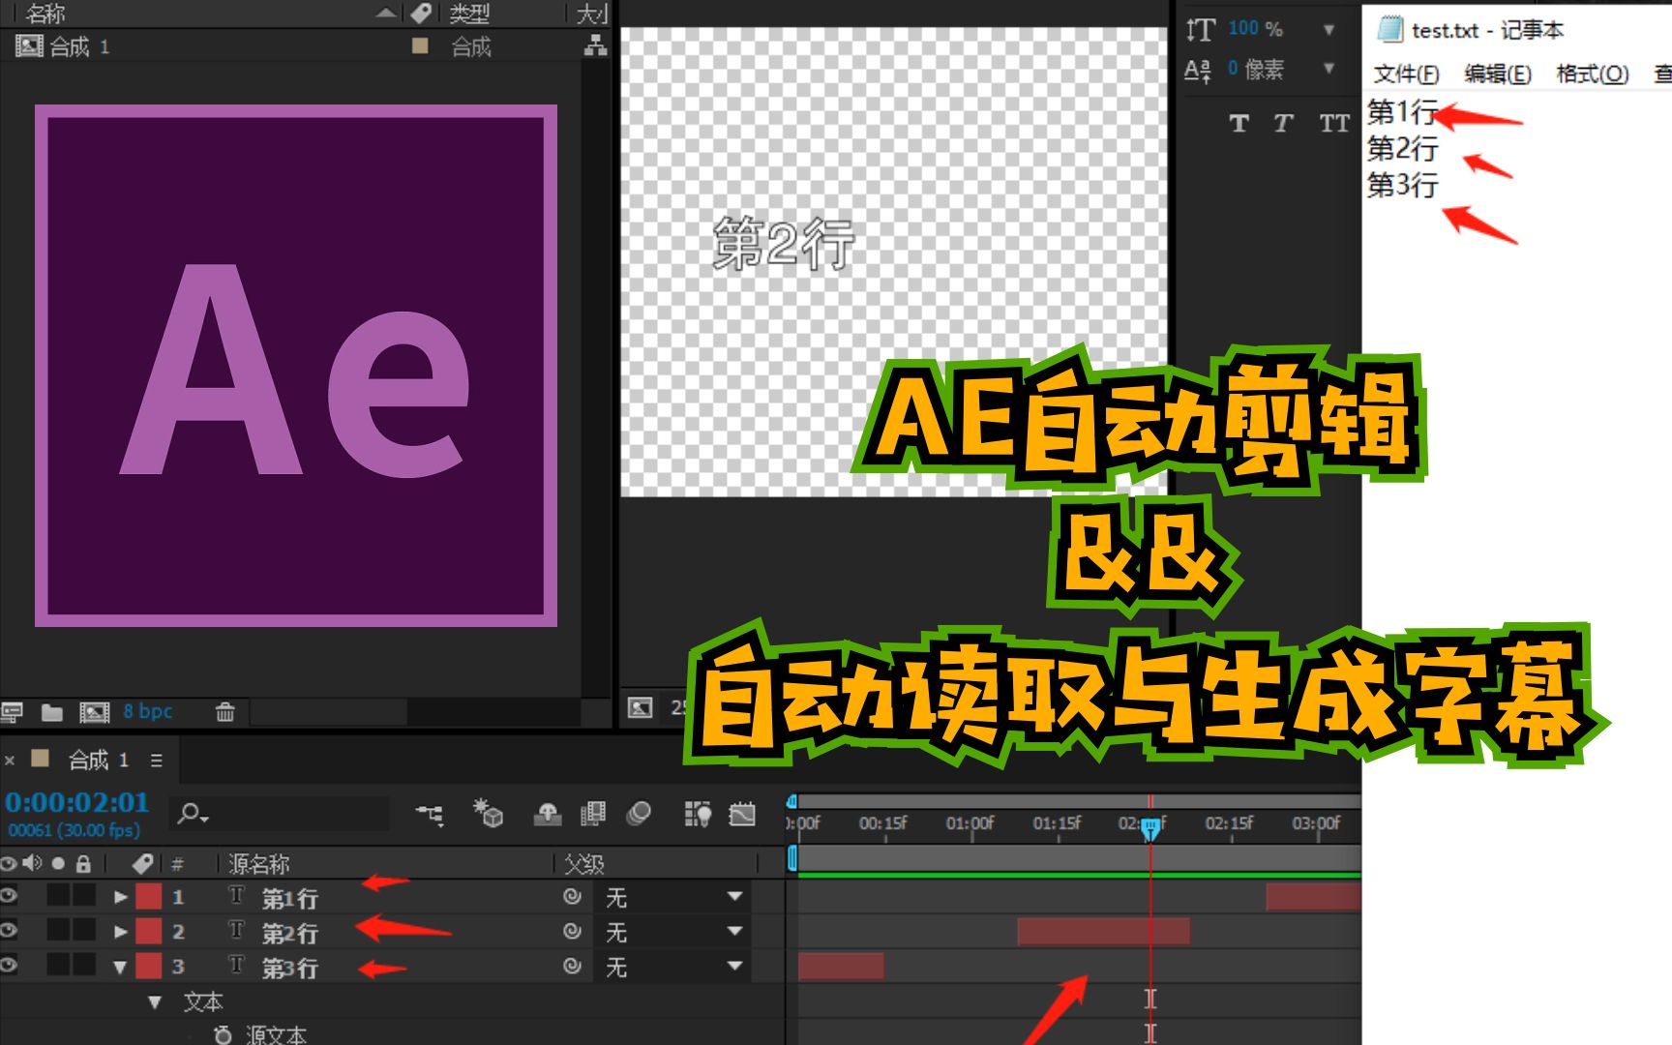Click the baseline shift icon in Character panel
Screen dimensions: 1672x1045
tap(1198, 70)
